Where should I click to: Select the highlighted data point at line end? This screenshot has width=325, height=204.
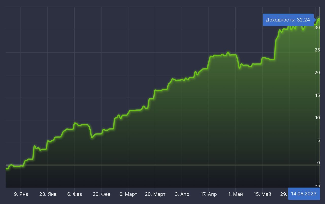[319, 19]
